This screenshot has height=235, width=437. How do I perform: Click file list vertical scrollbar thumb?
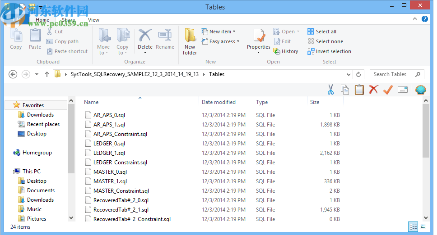(426, 131)
